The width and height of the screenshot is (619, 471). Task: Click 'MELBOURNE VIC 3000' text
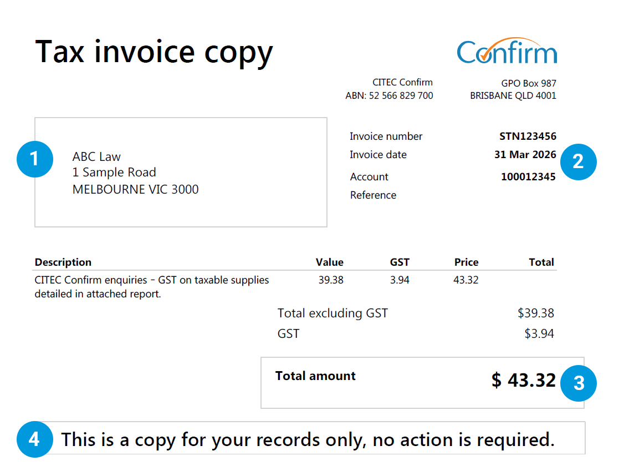[135, 189]
